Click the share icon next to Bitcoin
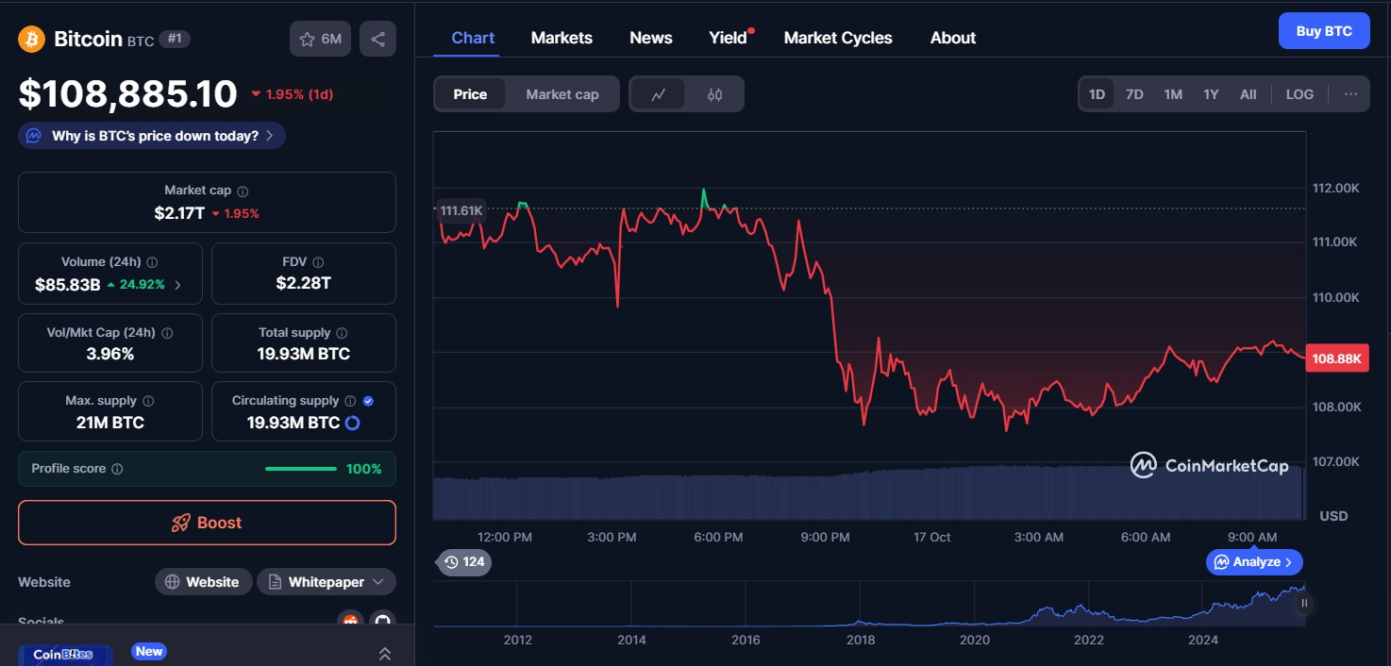Screen dimensions: 1391x666 [377, 39]
